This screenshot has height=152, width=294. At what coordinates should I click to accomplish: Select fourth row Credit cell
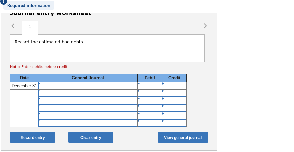click(x=174, y=108)
